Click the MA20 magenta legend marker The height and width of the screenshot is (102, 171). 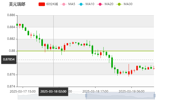click(x=100, y=4)
